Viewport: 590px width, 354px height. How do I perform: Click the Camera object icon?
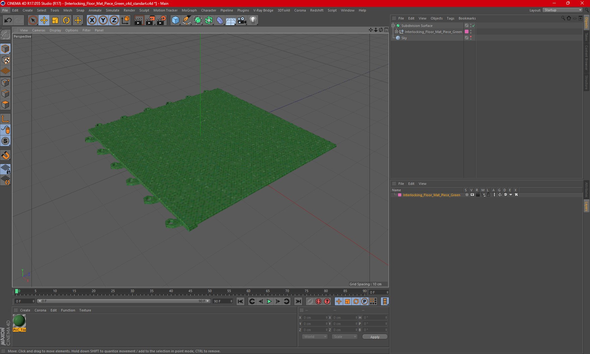(x=242, y=20)
